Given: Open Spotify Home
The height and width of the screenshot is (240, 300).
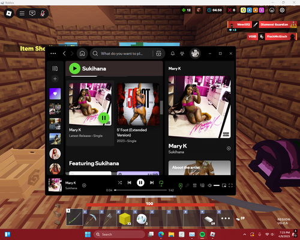Looking at the screenshot, I should pos(82,53).
